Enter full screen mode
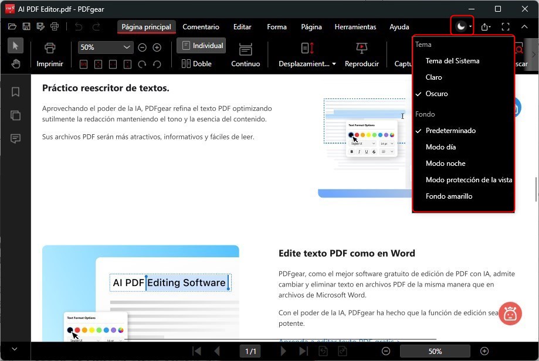The width and height of the screenshot is (539, 361). coord(506,27)
